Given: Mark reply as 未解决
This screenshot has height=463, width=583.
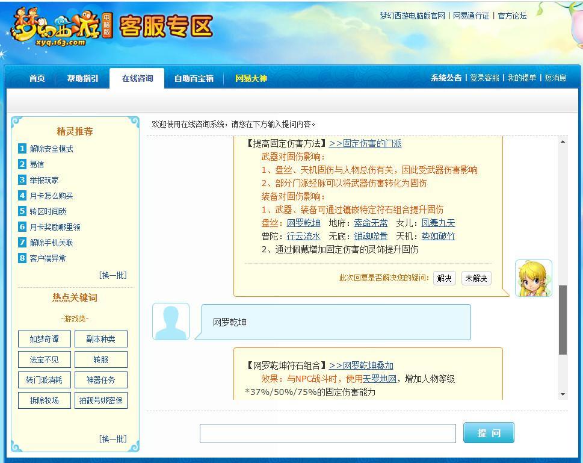Looking at the screenshot, I should [x=477, y=278].
